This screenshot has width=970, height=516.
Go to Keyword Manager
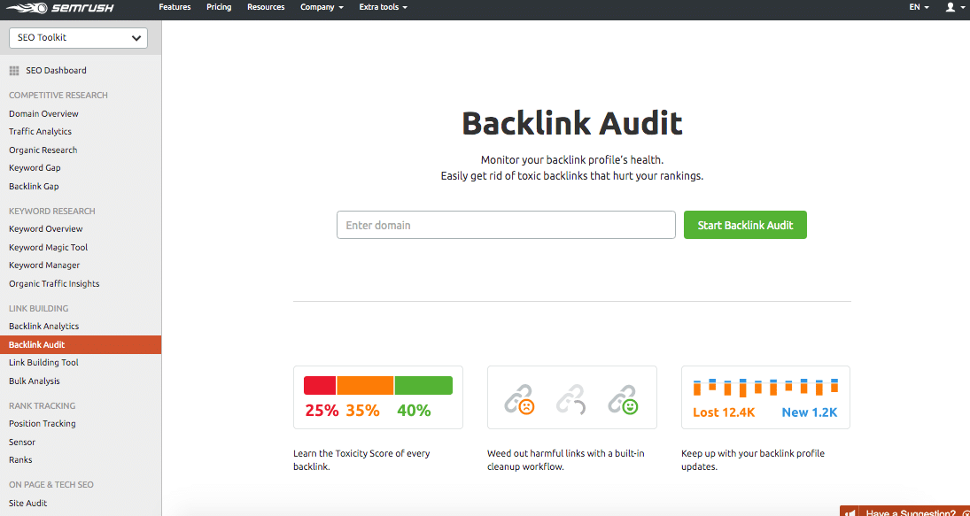44,266
